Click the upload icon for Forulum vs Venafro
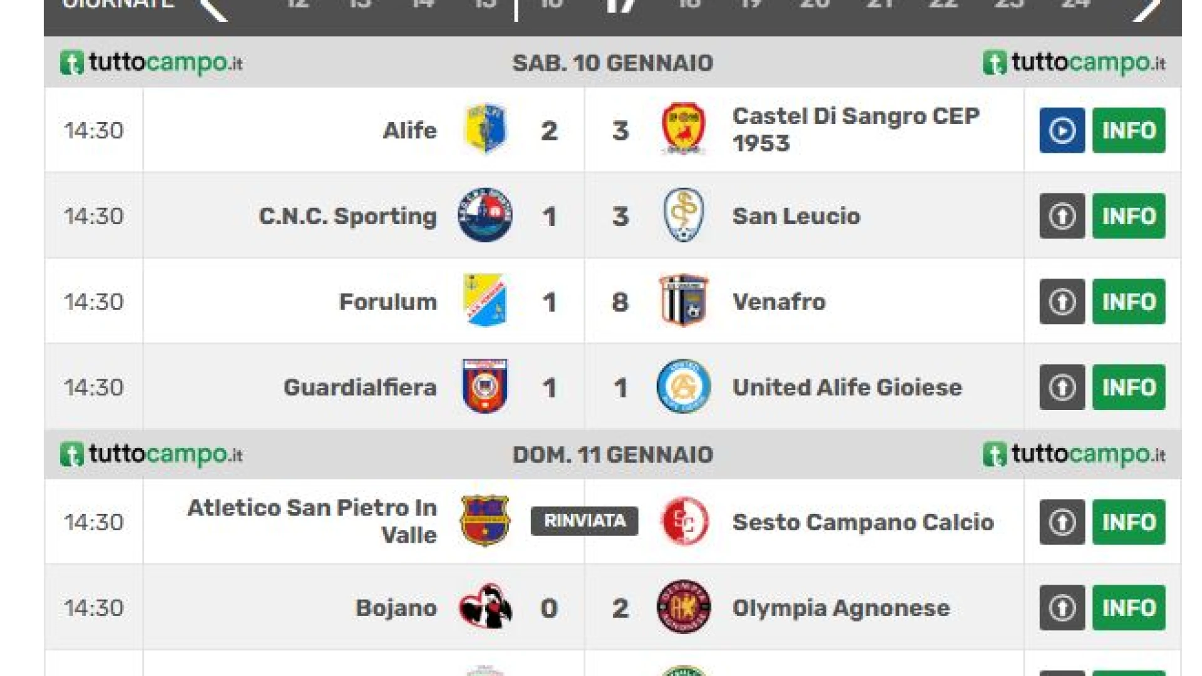The height and width of the screenshot is (676, 1202). point(1062,302)
